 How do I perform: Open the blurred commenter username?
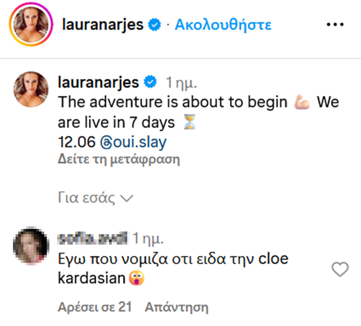[x=93, y=238]
